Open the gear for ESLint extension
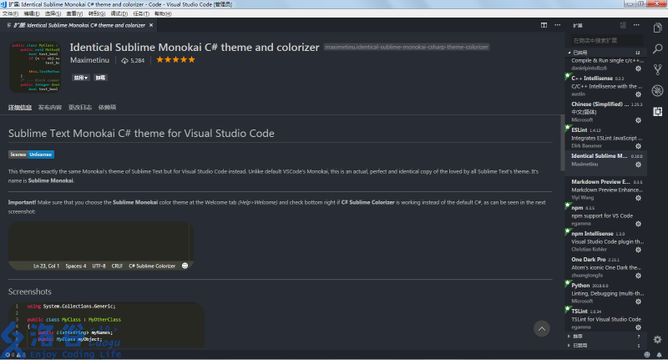Viewport: 668px width, 360px height. point(638,146)
